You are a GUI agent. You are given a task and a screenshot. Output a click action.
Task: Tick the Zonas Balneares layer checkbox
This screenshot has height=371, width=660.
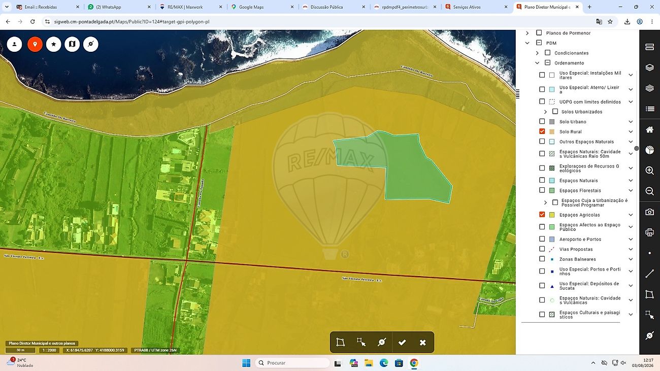[542, 259]
